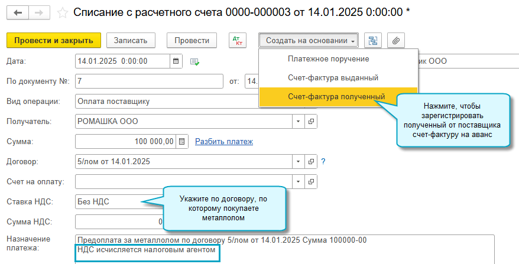Click the back navigation arrow

click(17, 11)
